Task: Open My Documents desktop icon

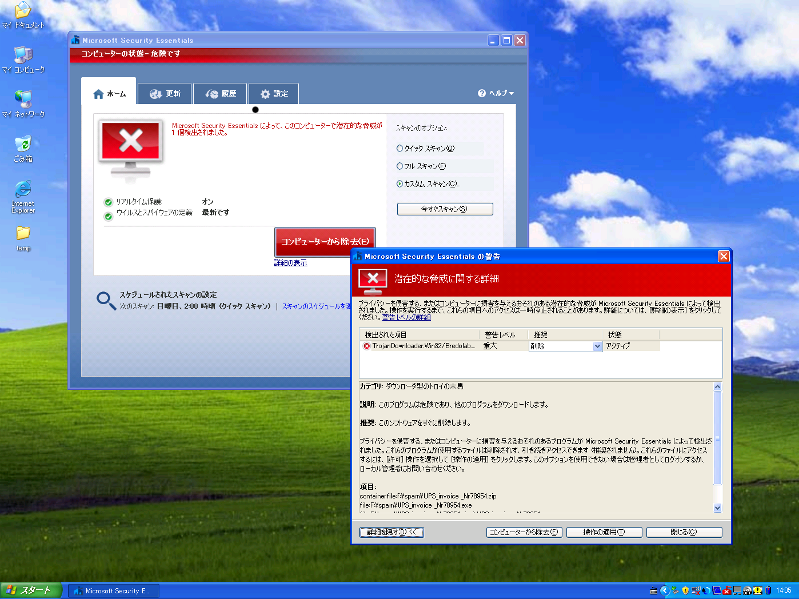Action: (23, 14)
